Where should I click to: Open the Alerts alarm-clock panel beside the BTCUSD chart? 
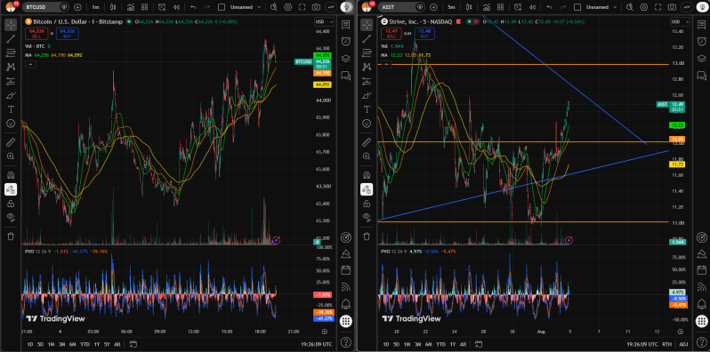point(345,41)
